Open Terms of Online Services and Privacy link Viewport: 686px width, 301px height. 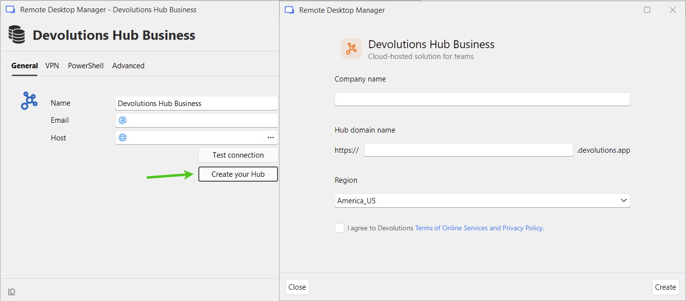[x=479, y=228]
